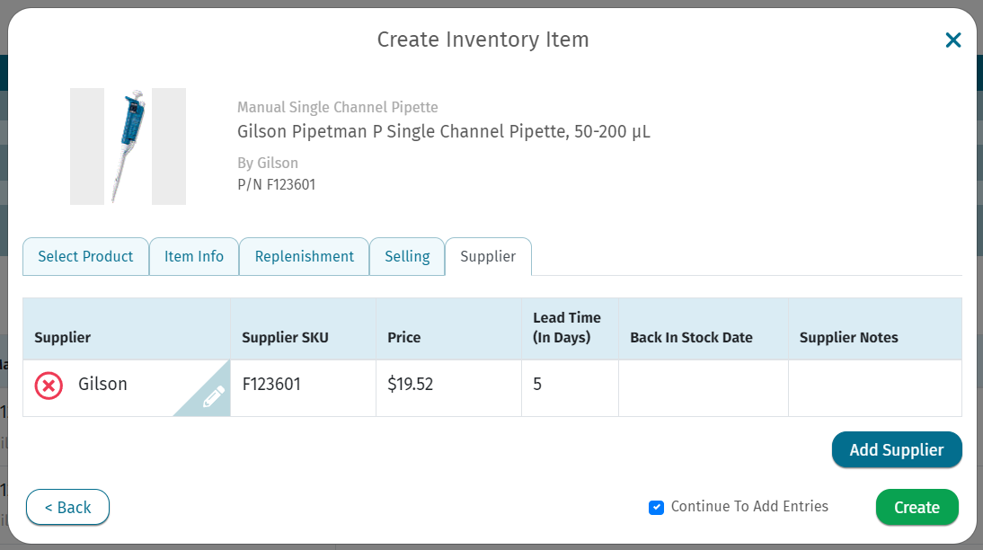
Task: Click the Price column header
Action: (x=404, y=338)
